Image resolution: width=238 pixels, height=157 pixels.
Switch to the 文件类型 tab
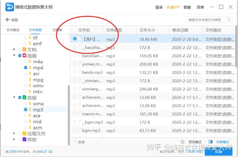click(35, 30)
